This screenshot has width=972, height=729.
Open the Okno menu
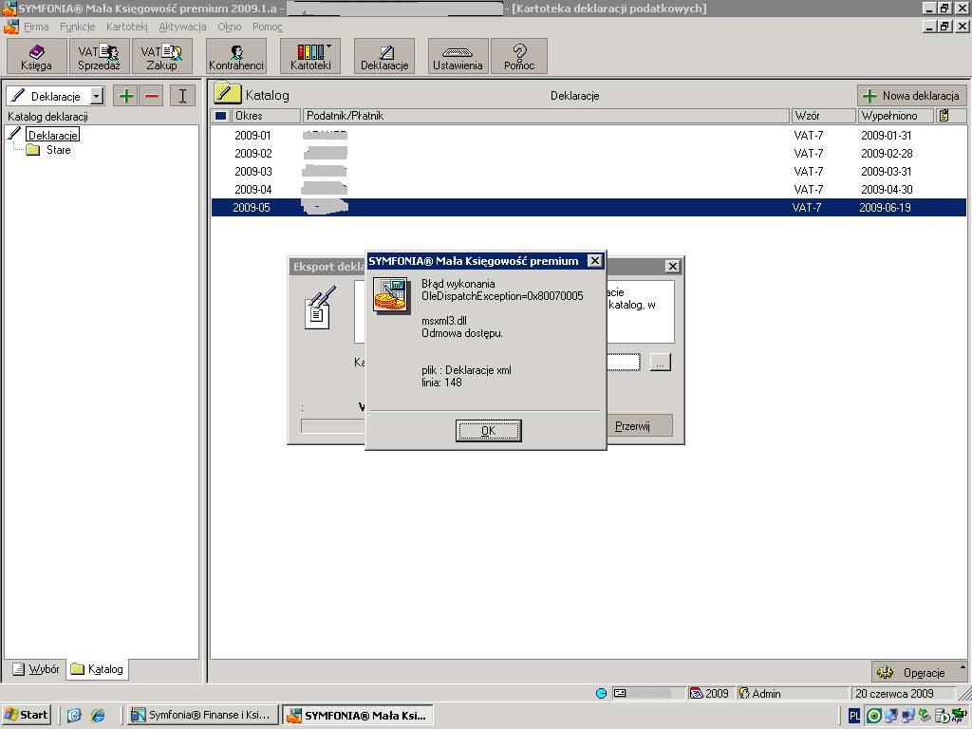(230, 27)
